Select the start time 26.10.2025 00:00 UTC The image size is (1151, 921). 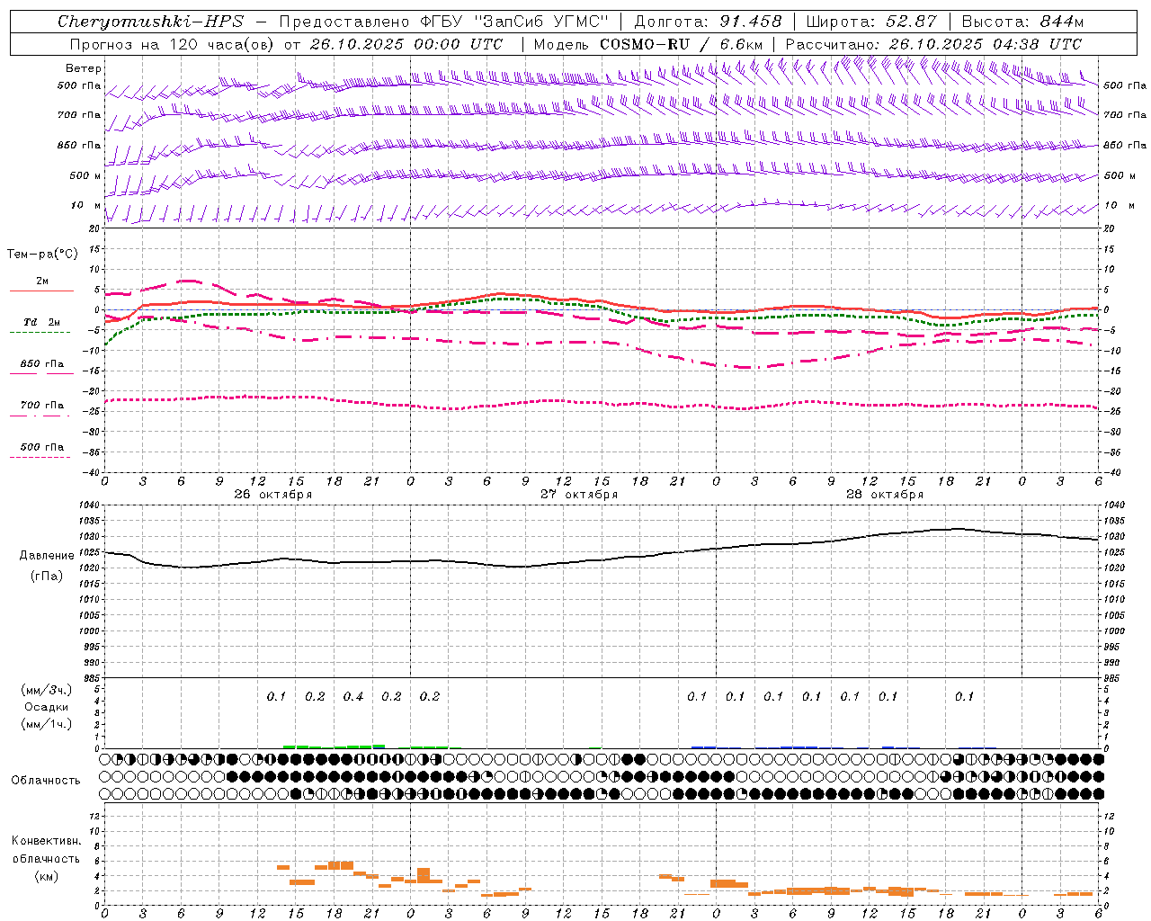click(x=406, y=44)
